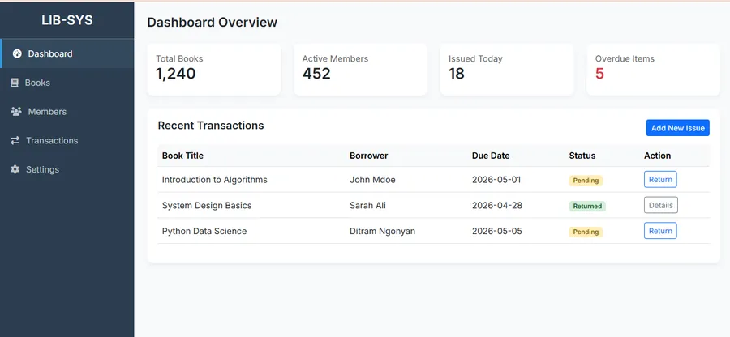Return Python Data Science book
This screenshot has width=730, height=337.
(660, 231)
